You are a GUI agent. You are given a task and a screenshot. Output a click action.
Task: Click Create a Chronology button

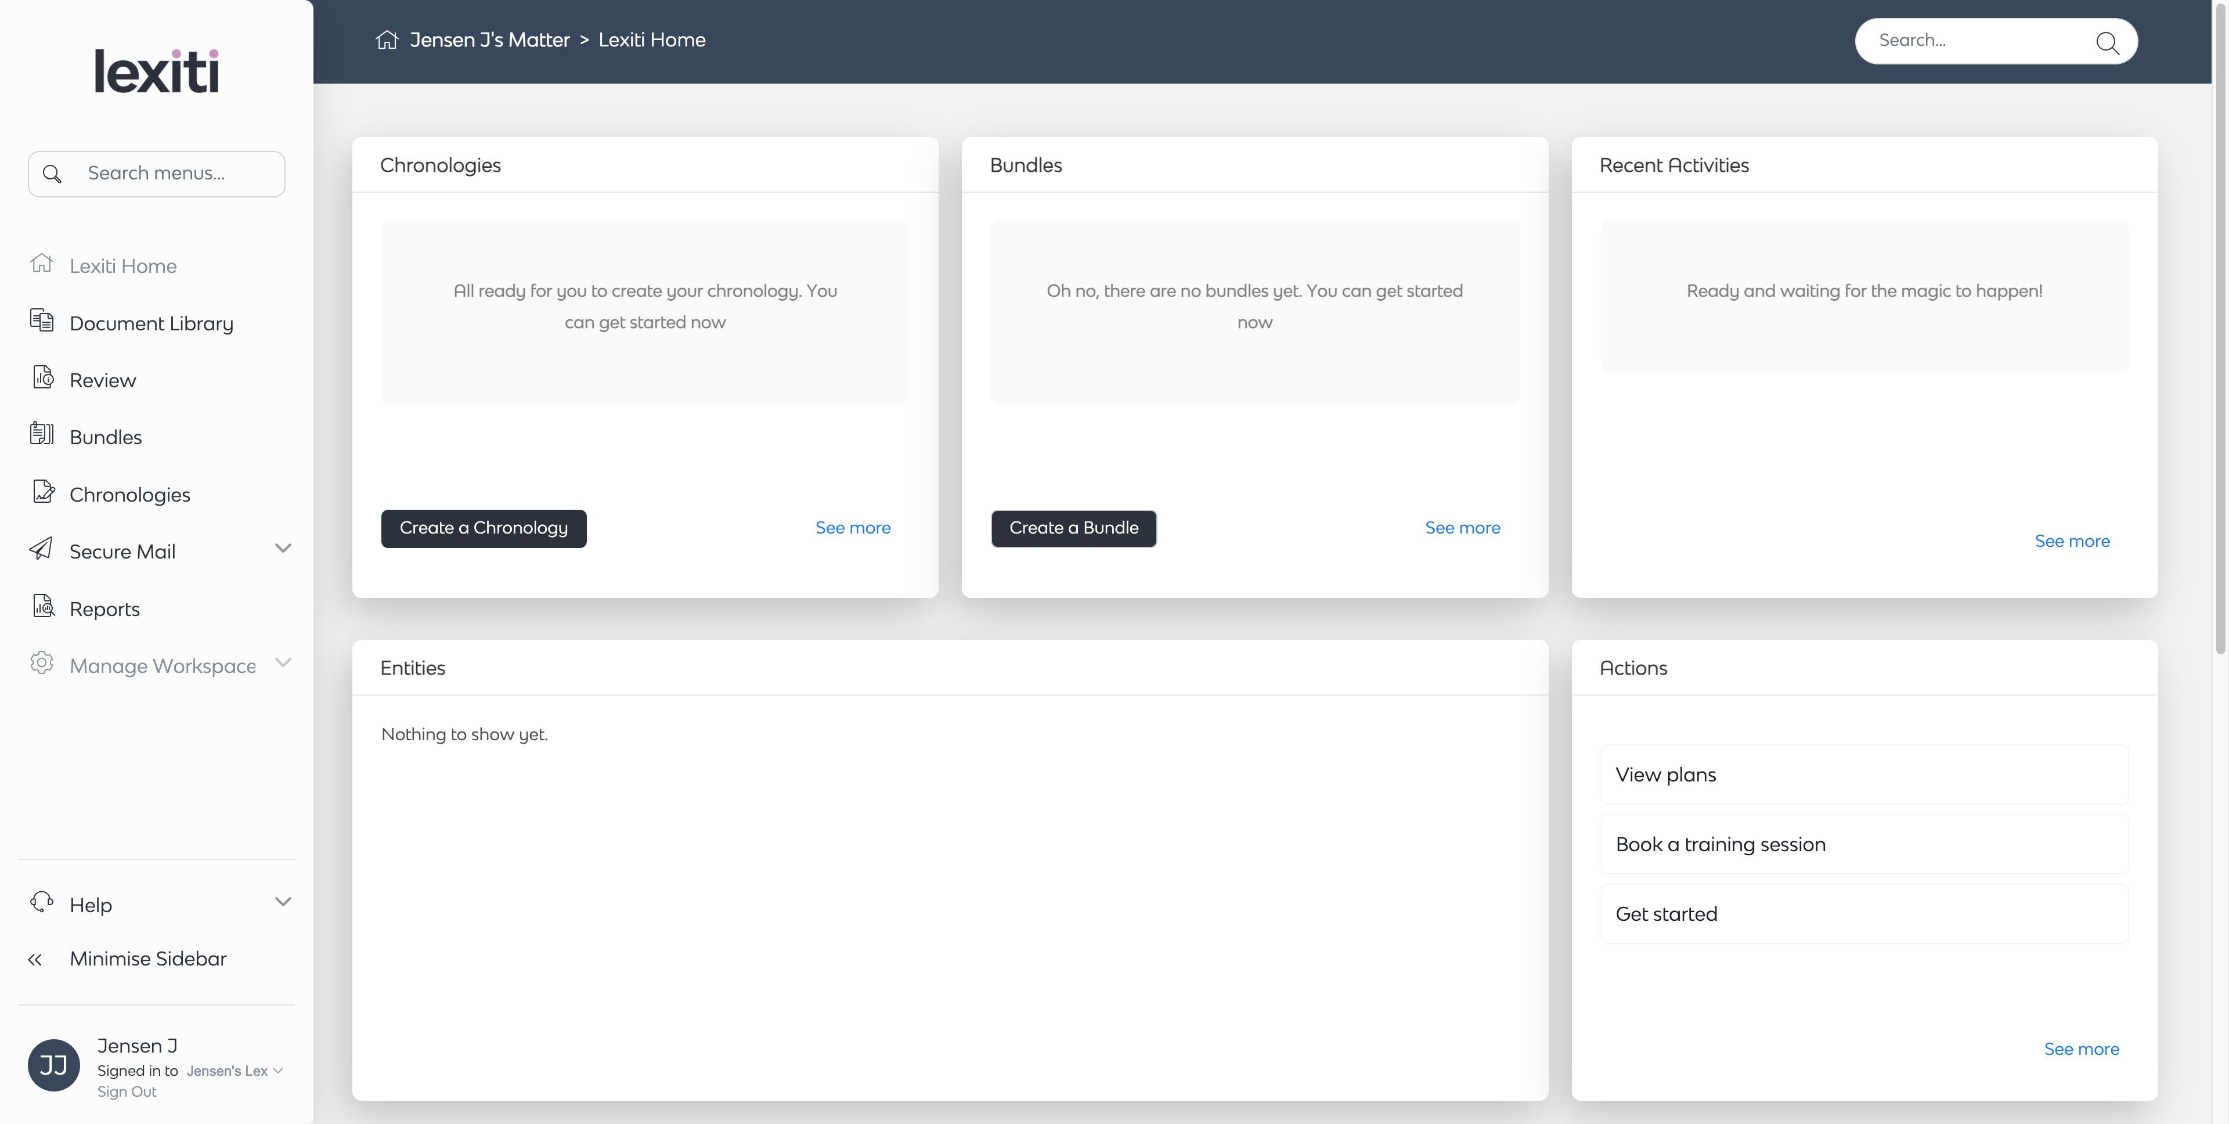pos(483,529)
